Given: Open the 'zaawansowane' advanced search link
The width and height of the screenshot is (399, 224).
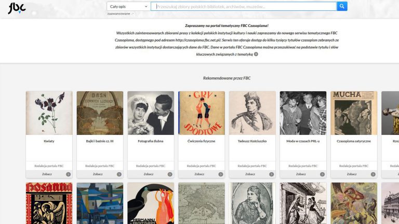Looking at the screenshot, I should coord(118,13).
